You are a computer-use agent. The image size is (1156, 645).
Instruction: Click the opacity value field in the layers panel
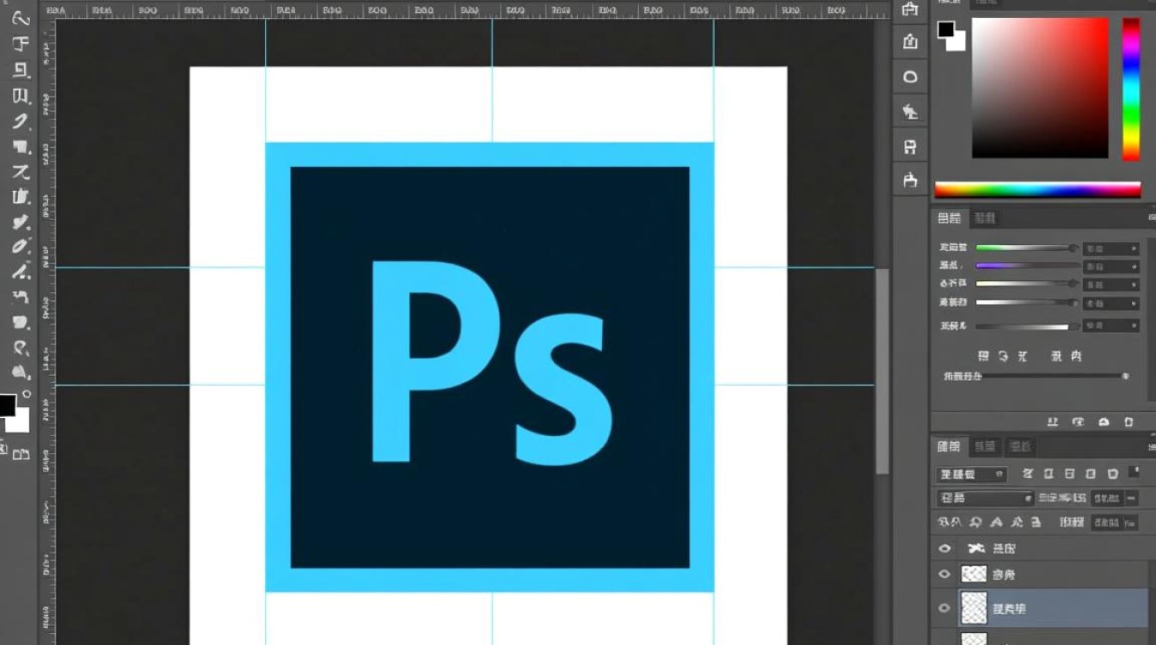[x=1108, y=498]
